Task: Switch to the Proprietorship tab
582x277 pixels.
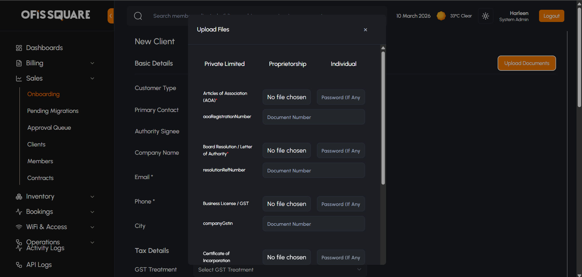Action: 287,64
